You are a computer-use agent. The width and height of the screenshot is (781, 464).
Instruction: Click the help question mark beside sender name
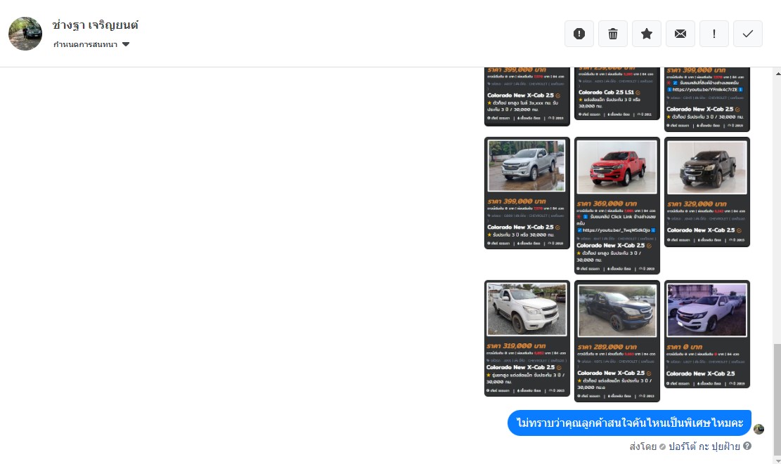click(747, 446)
